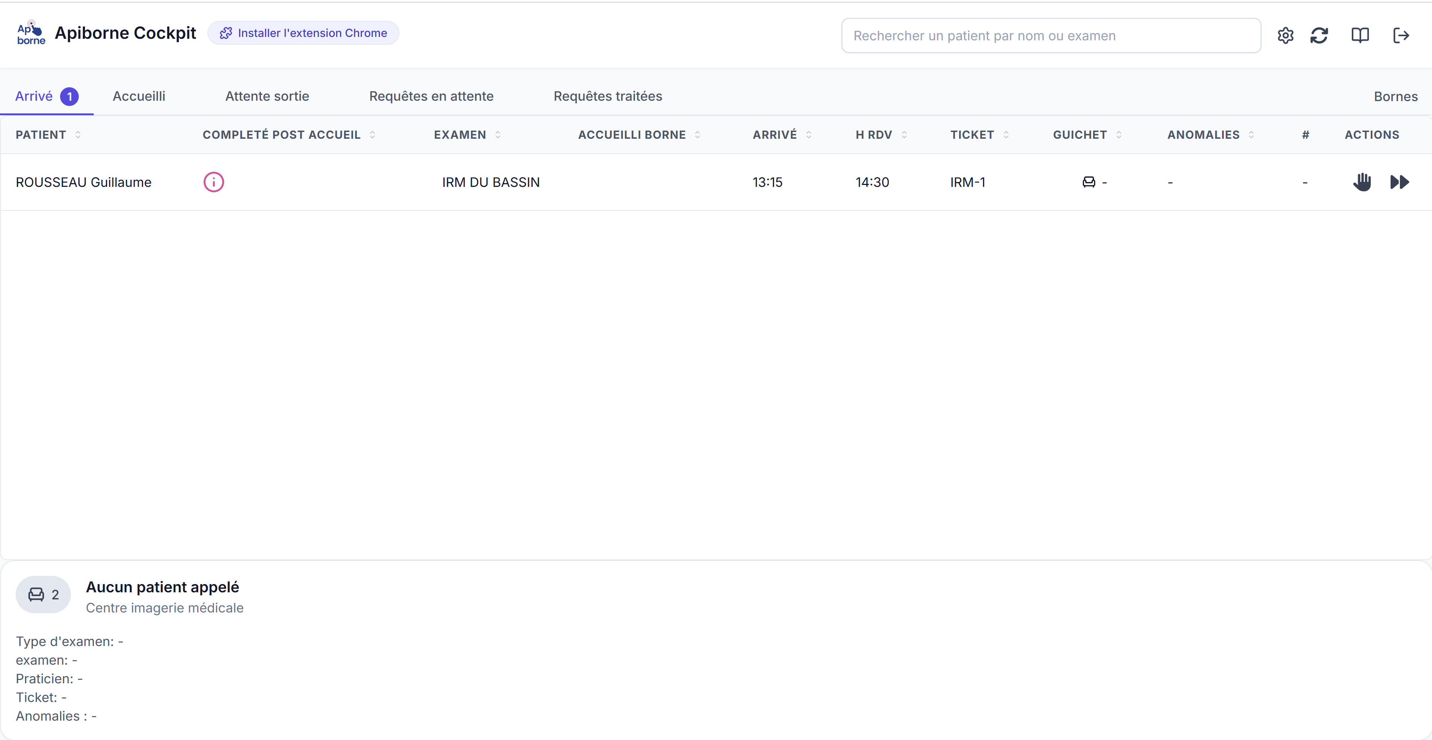Image resolution: width=1432 pixels, height=740 pixels.
Task: Click the raised hand icon for ROUSSEAU Guillaume
Action: coord(1362,182)
